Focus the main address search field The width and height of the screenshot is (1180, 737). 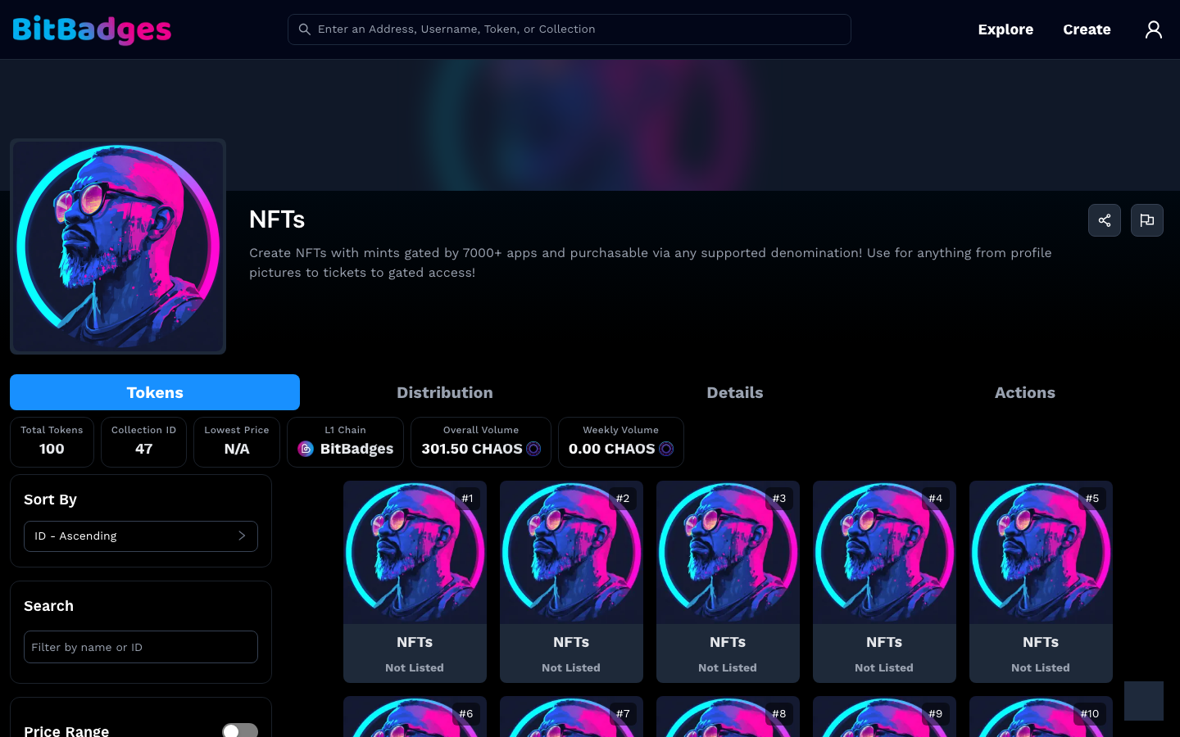[570, 29]
